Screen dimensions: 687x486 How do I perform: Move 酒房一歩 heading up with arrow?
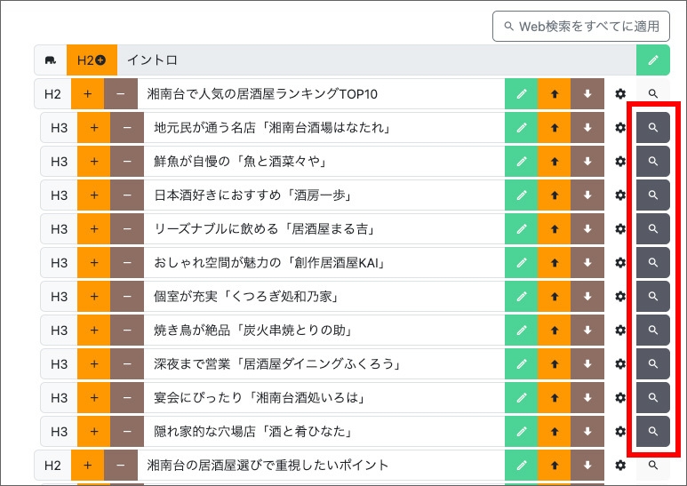[x=554, y=195]
